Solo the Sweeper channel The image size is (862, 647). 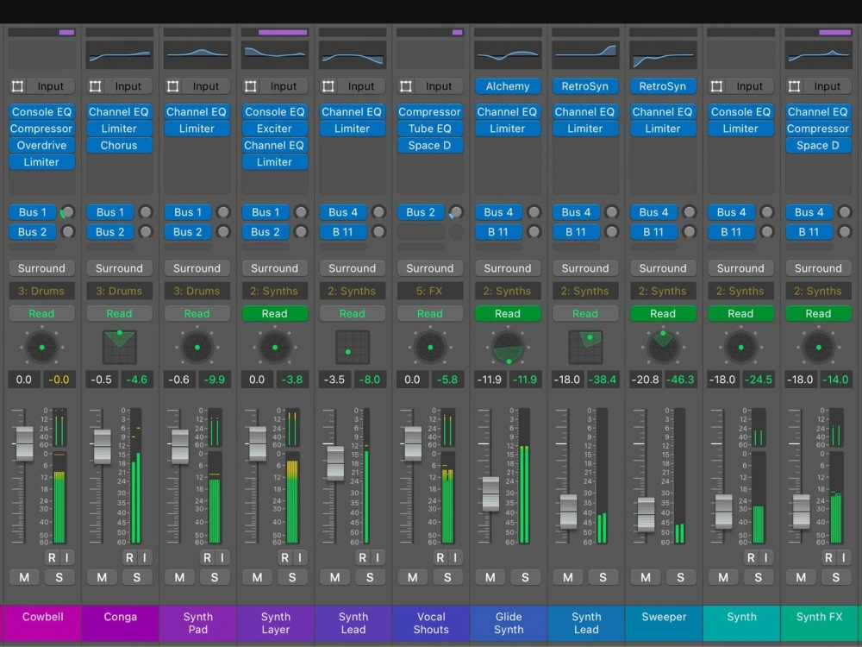(681, 577)
